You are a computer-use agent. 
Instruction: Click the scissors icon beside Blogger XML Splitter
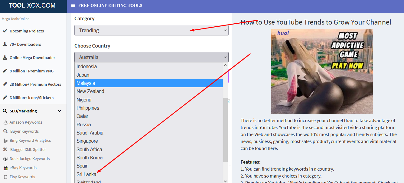(x=5, y=150)
